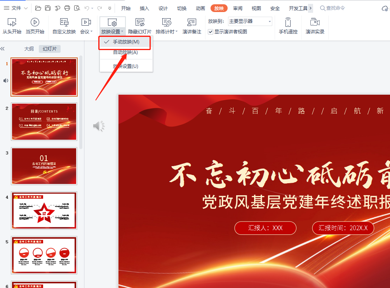Select 自动放映(A) menu option
390x288 pixels.
tap(125, 52)
